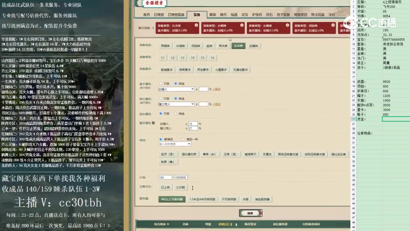Select the 指定服务器 server filter
Screen dimensions: 410x231
(x=262, y=199)
